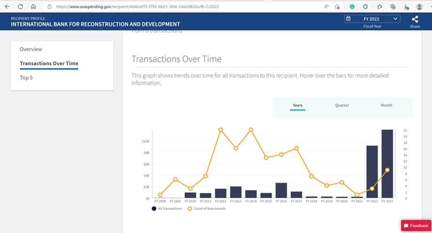Click the FY 2013 bar
Screen dimensions: 432x233
pos(236,192)
